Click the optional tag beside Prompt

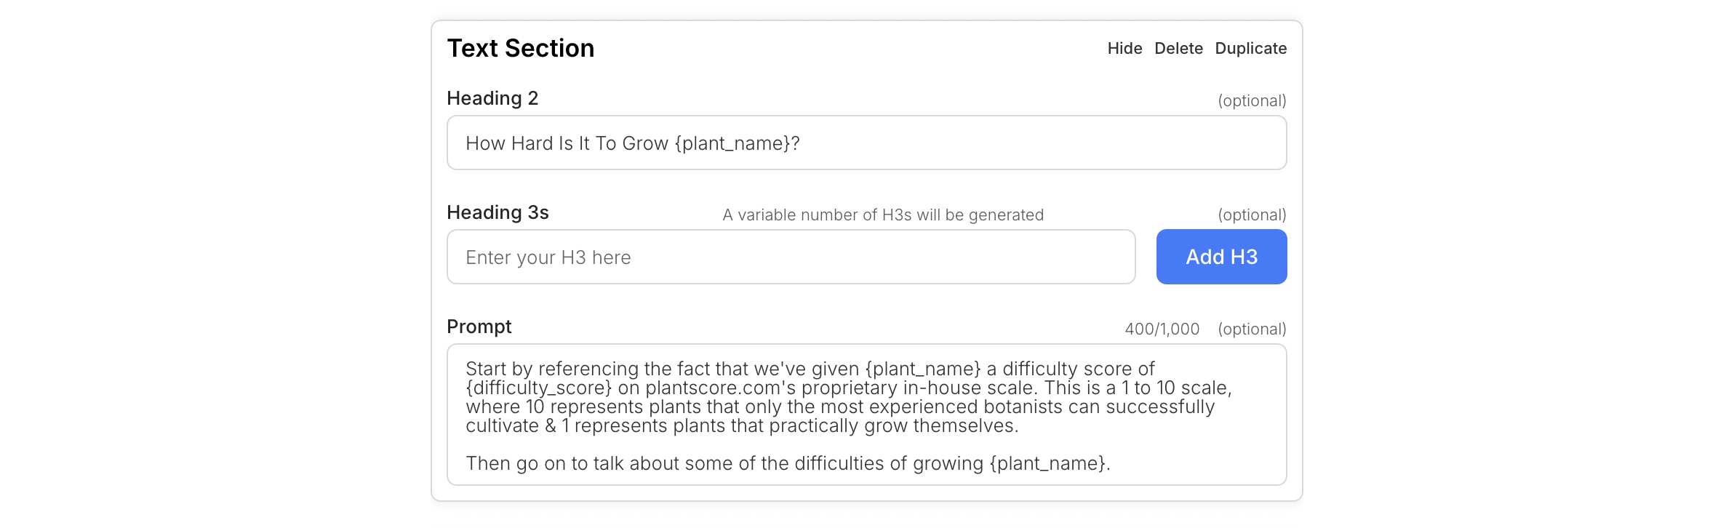(1252, 329)
